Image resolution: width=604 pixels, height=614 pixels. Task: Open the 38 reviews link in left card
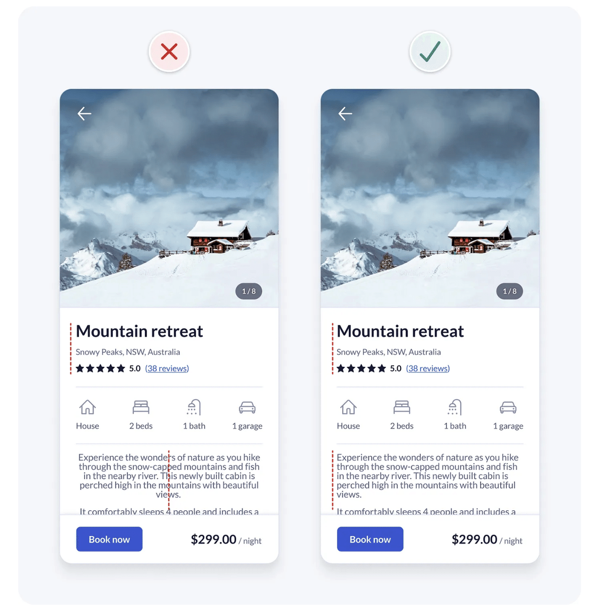coord(167,368)
